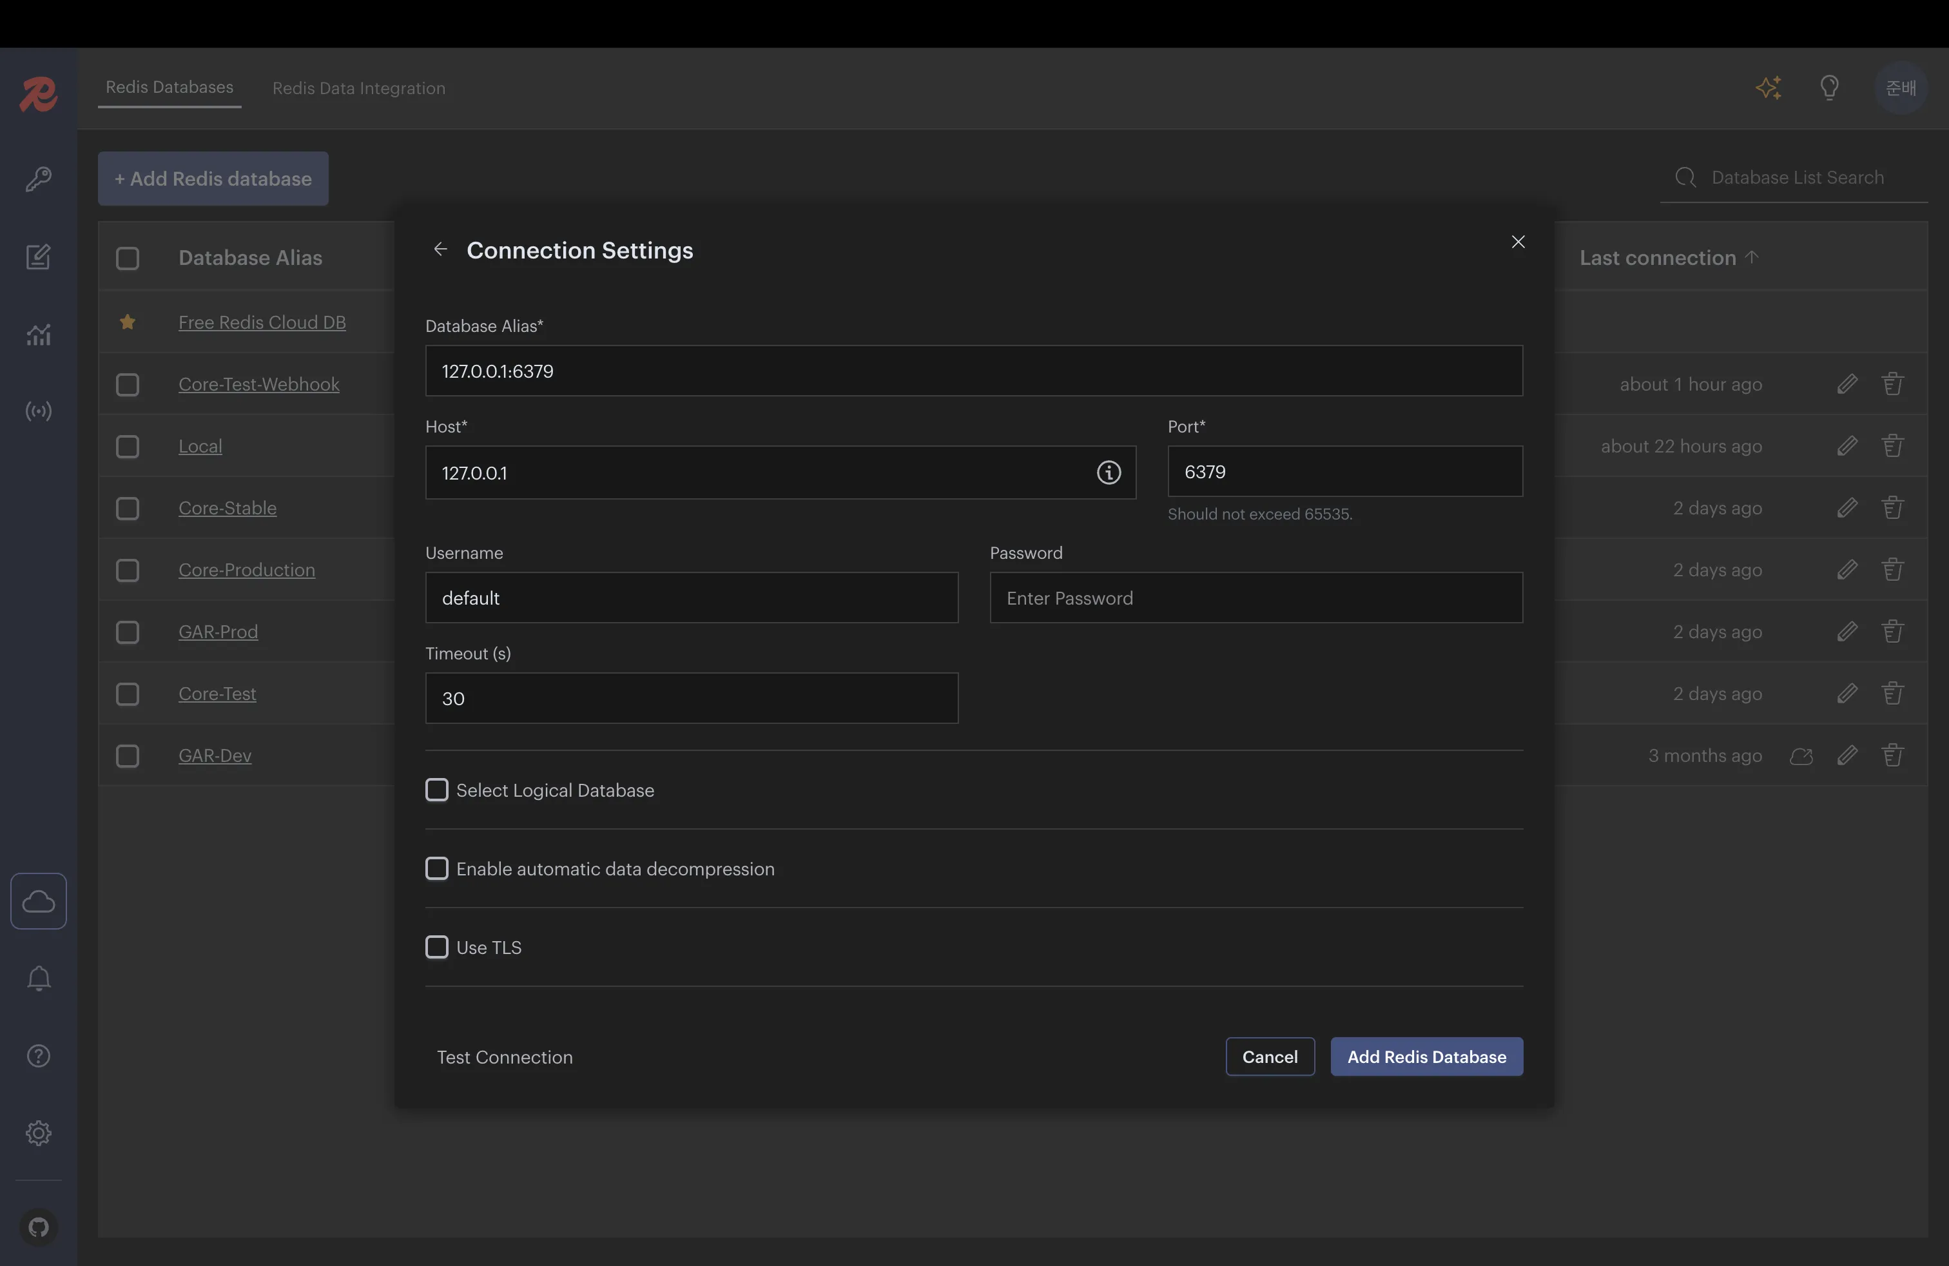This screenshot has width=1949, height=1266.
Task: Switch to Redis Data Integration tab
Action: 359,88
